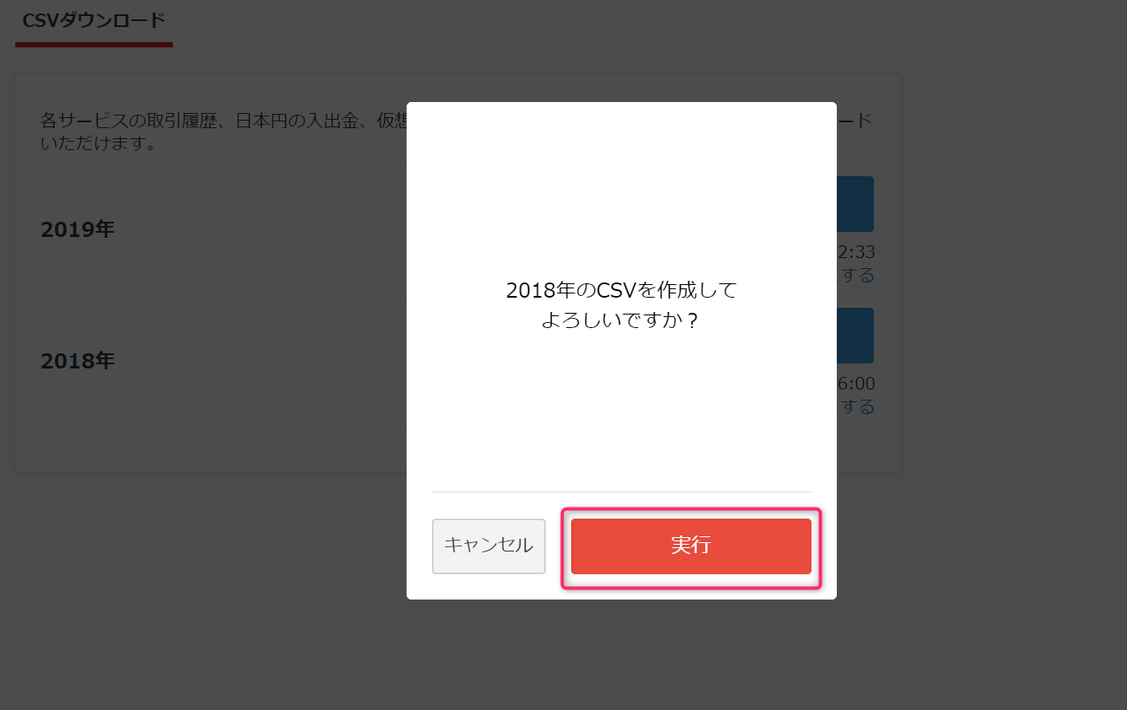Click the red underline beneath CSVダウンロード

(94, 45)
